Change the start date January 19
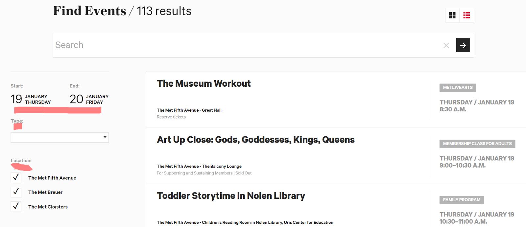The image size is (526, 227). [x=31, y=99]
